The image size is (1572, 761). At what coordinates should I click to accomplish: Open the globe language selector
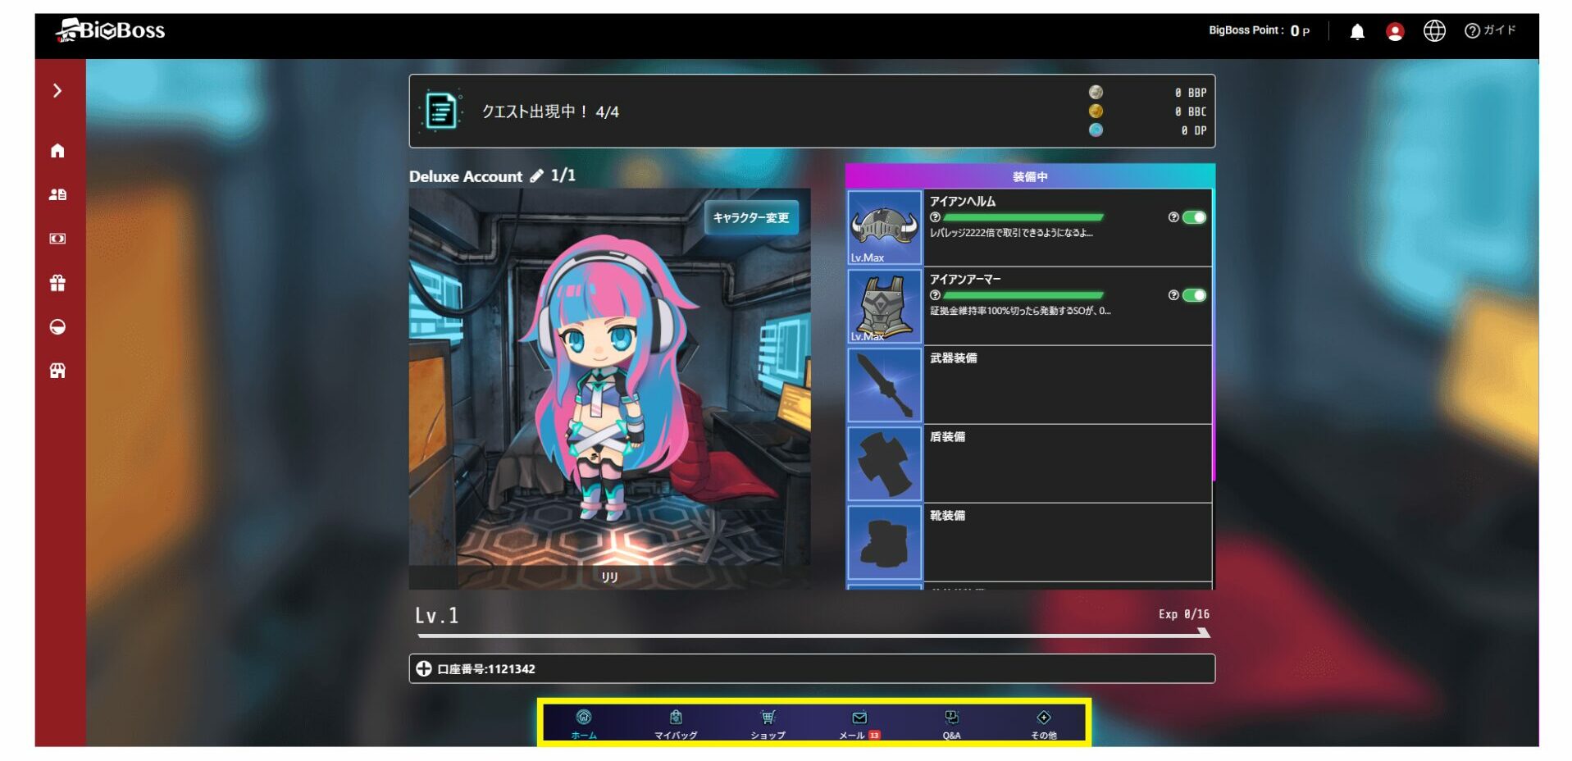point(1433,31)
